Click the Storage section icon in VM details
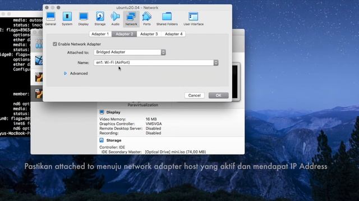359x201 pixels. pos(102,140)
